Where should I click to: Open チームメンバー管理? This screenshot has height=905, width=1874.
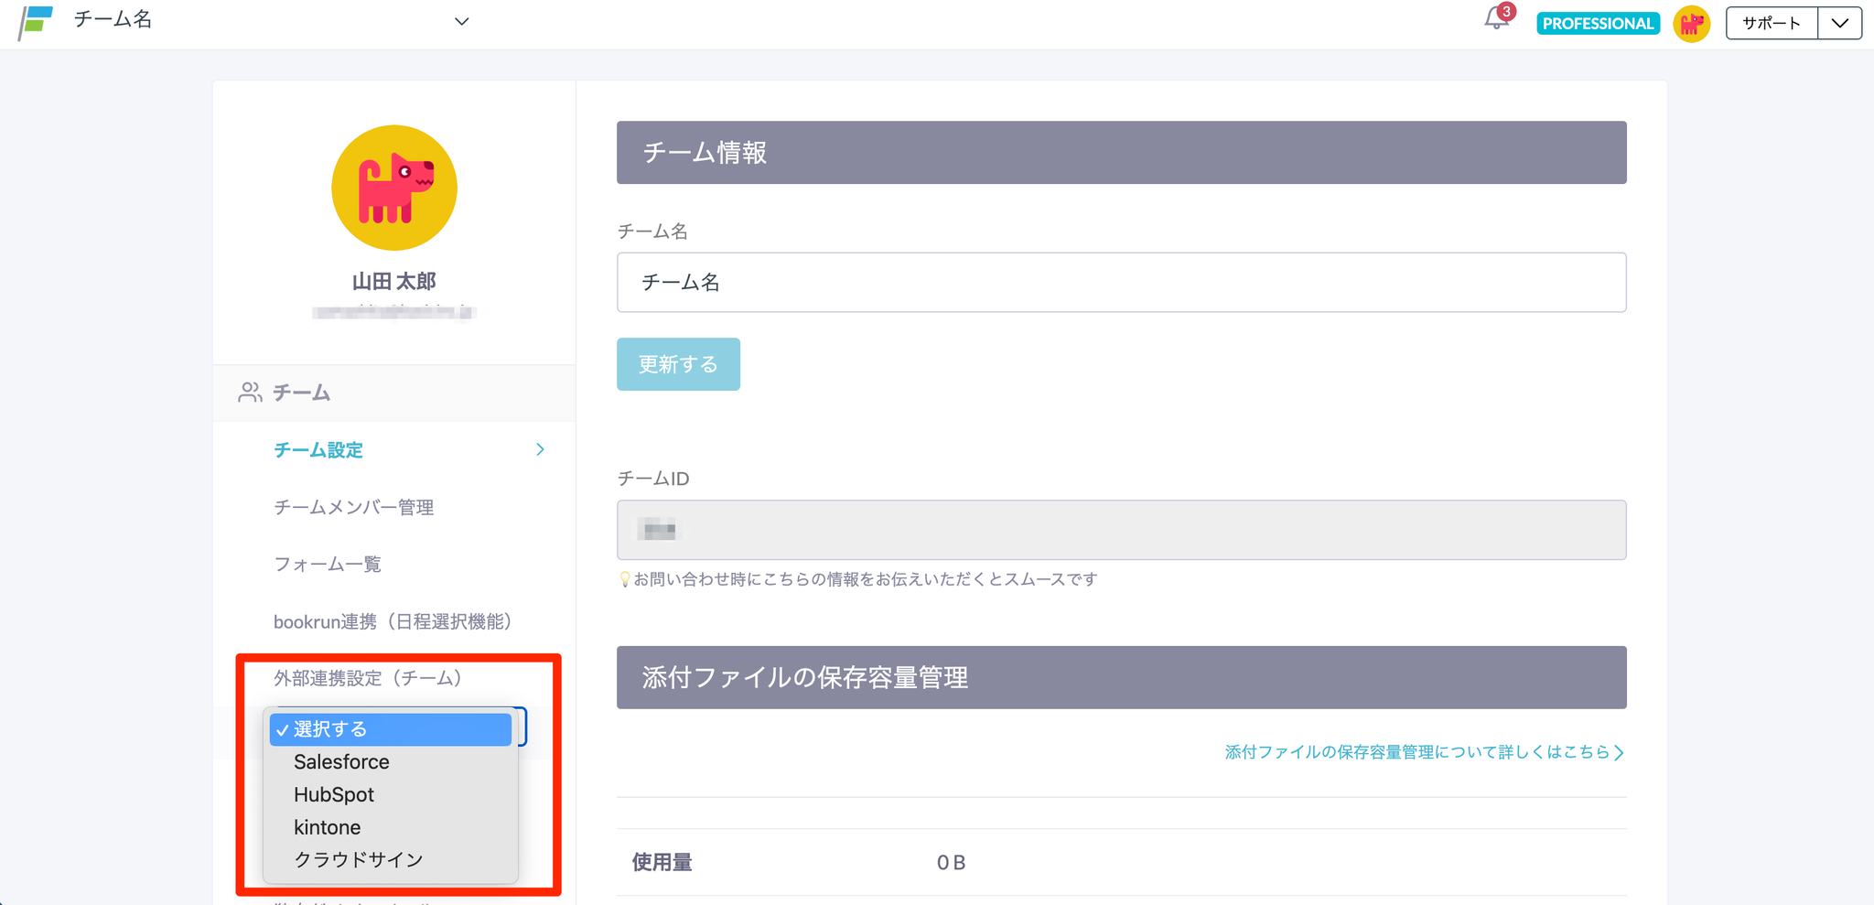point(353,507)
